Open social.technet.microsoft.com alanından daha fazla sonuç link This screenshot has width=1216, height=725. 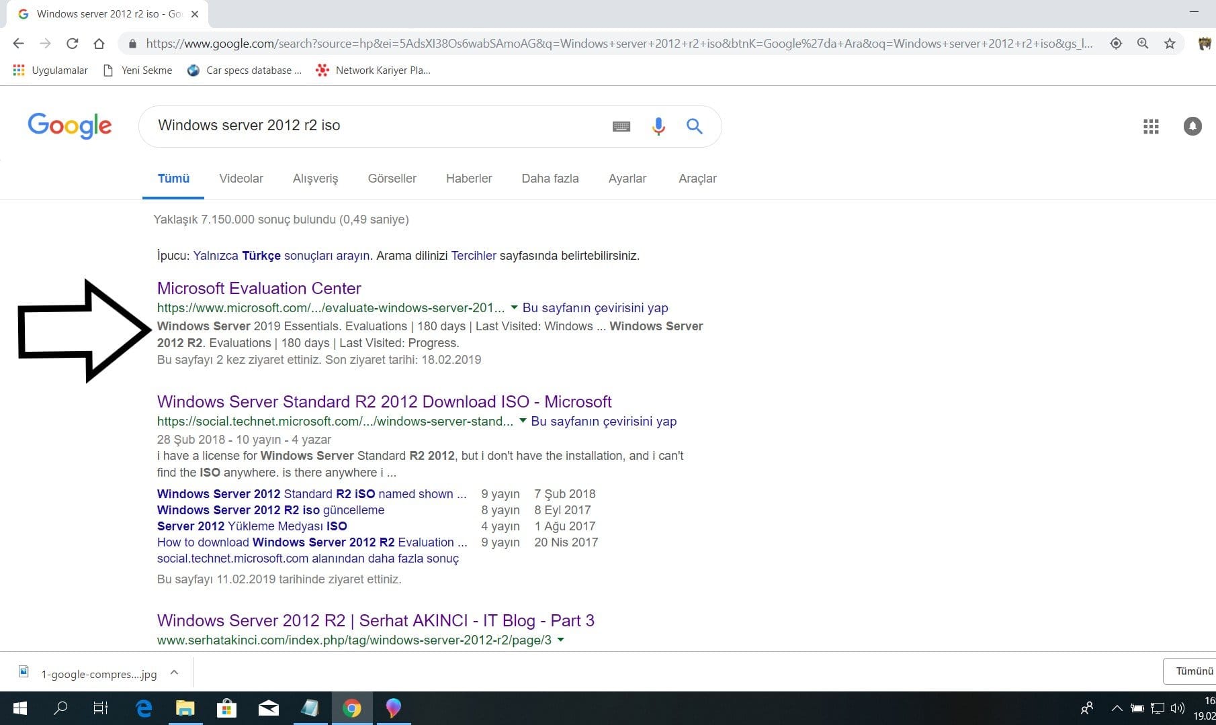tap(308, 559)
